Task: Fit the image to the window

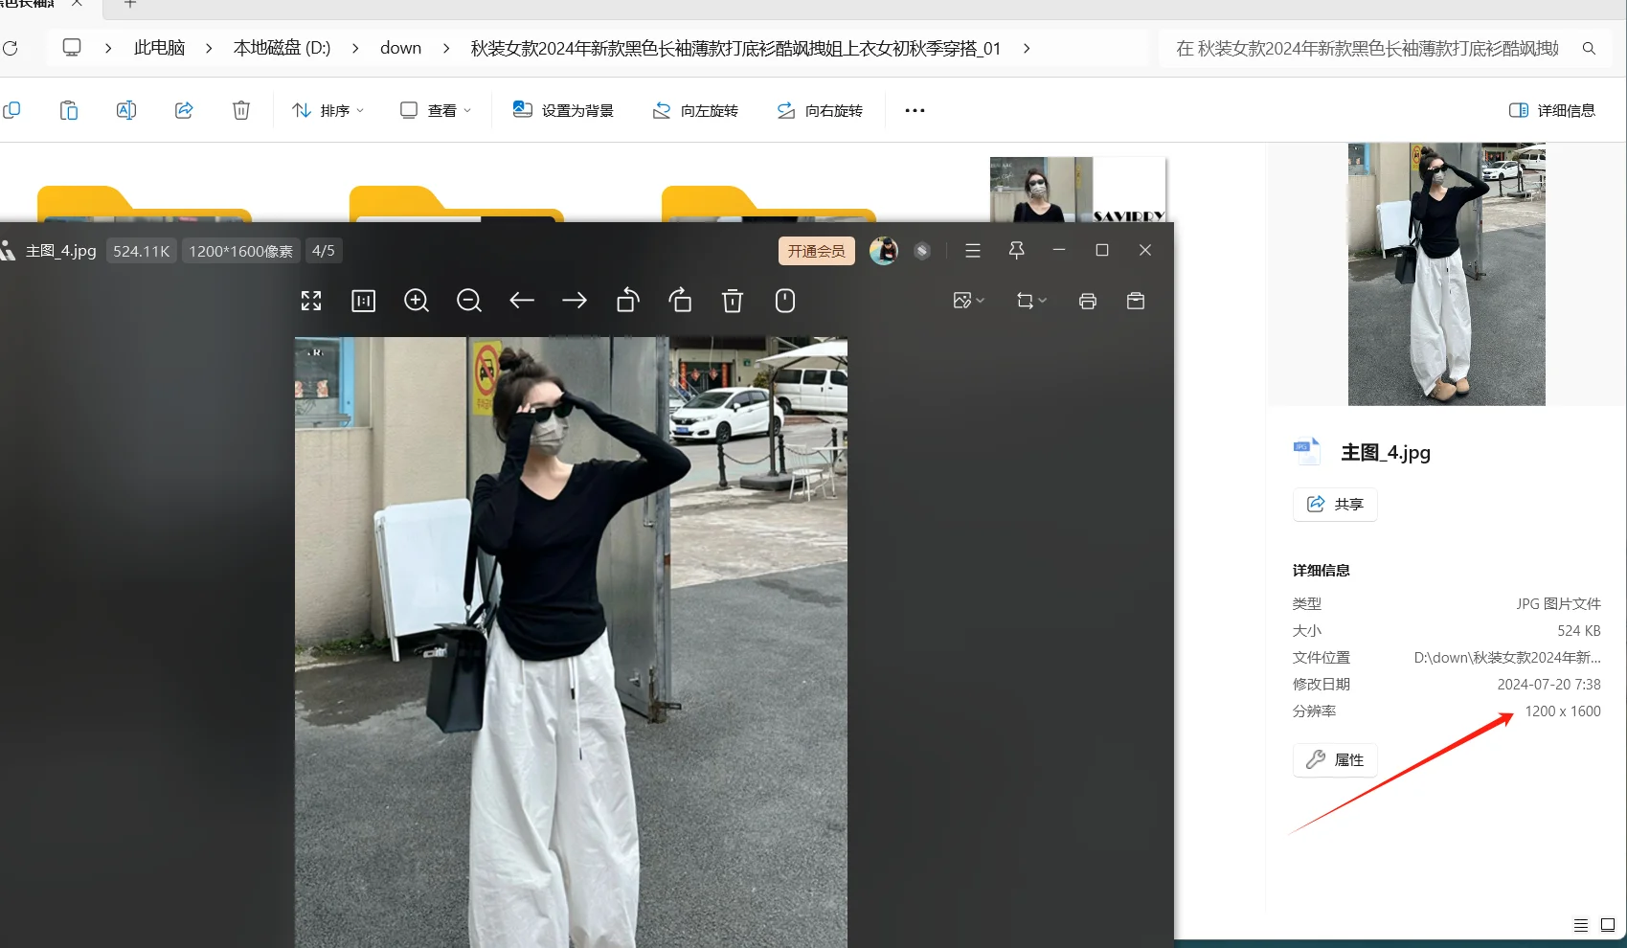Action: [310, 300]
